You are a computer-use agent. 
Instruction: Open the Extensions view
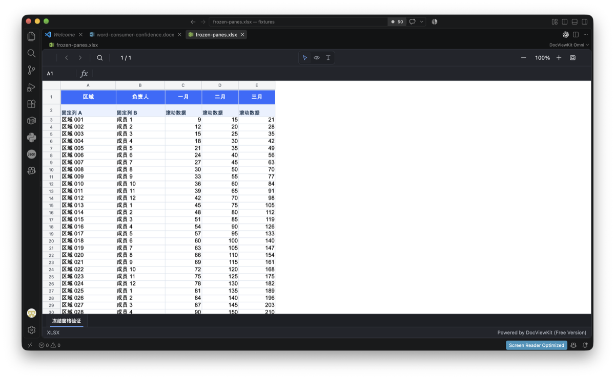click(31, 104)
